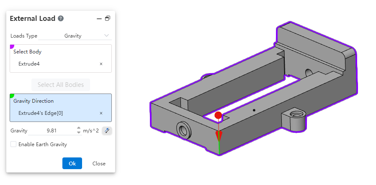The height and width of the screenshot is (185, 376).
Task: Enable the Earth Gravity checkbox
Action: click(x=13, y=144)
